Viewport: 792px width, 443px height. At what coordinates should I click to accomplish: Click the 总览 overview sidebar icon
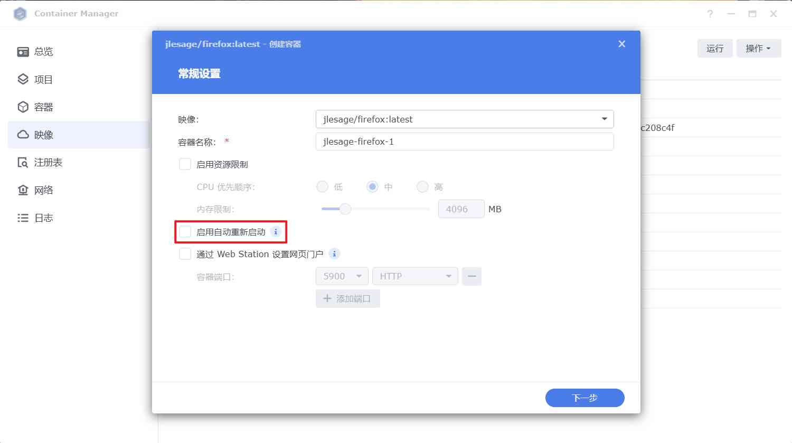click(x=23, y=52)
